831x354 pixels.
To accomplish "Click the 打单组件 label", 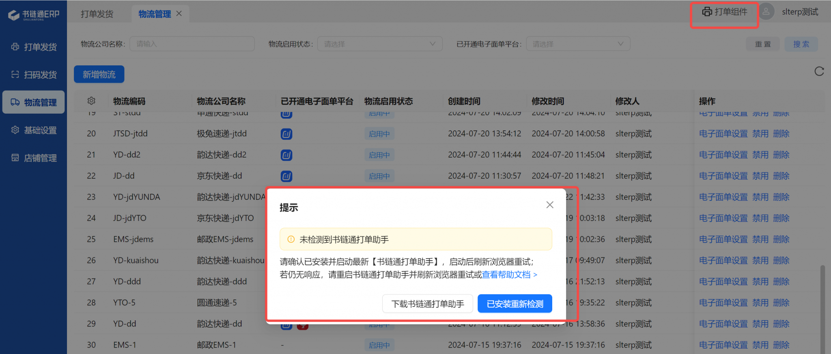I will pyautogui.click(x=731, y=12).
